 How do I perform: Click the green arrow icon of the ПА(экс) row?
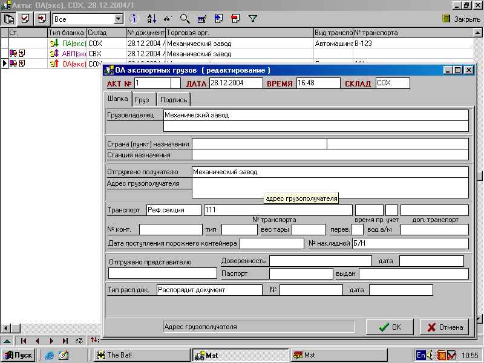click(54, 43)
